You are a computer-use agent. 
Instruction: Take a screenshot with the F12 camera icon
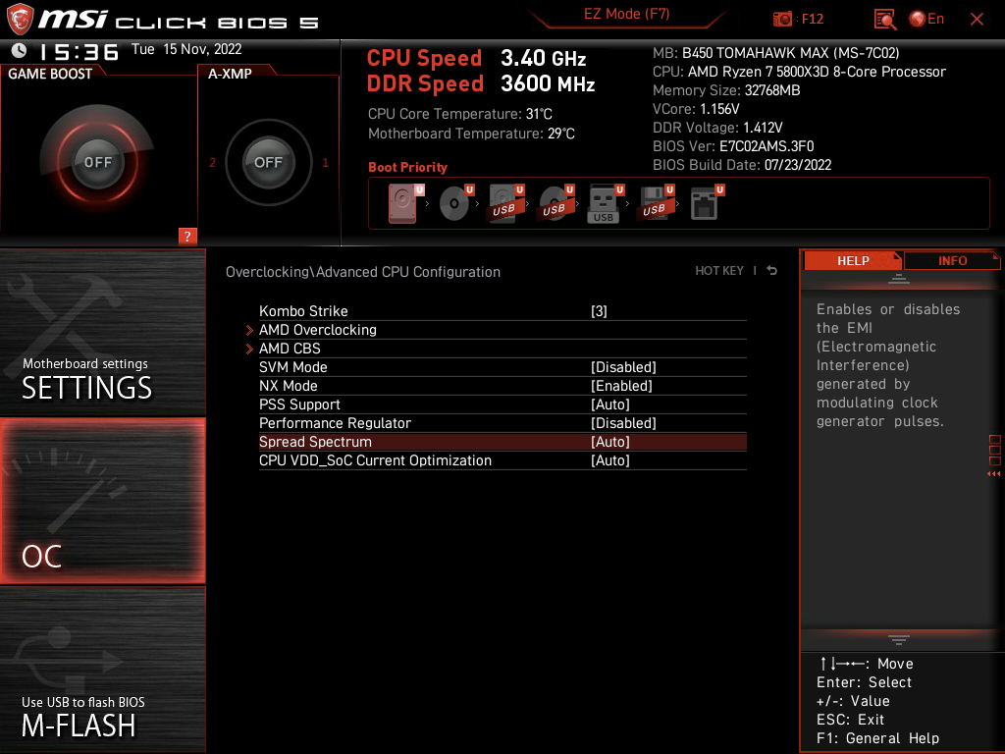coord(782,20)
